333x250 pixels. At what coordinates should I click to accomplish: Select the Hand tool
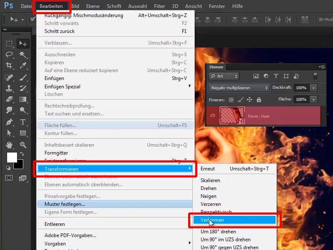click(x=9, y=145)
